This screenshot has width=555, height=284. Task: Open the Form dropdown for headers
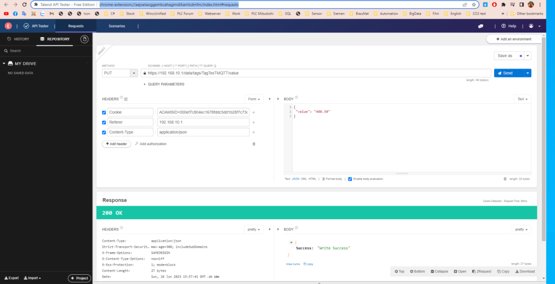254,99
